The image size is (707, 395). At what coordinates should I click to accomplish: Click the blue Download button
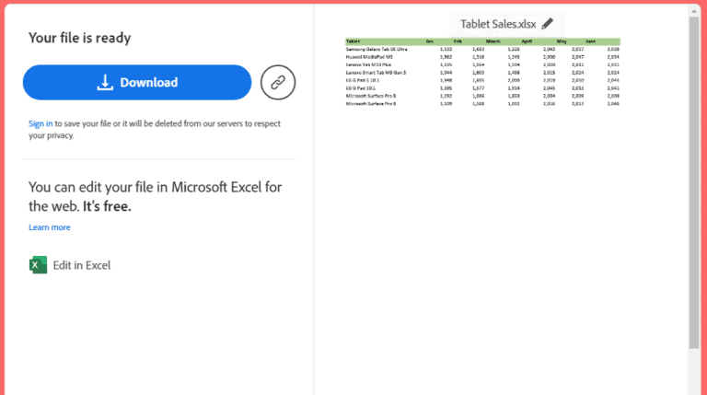[137, 83]
